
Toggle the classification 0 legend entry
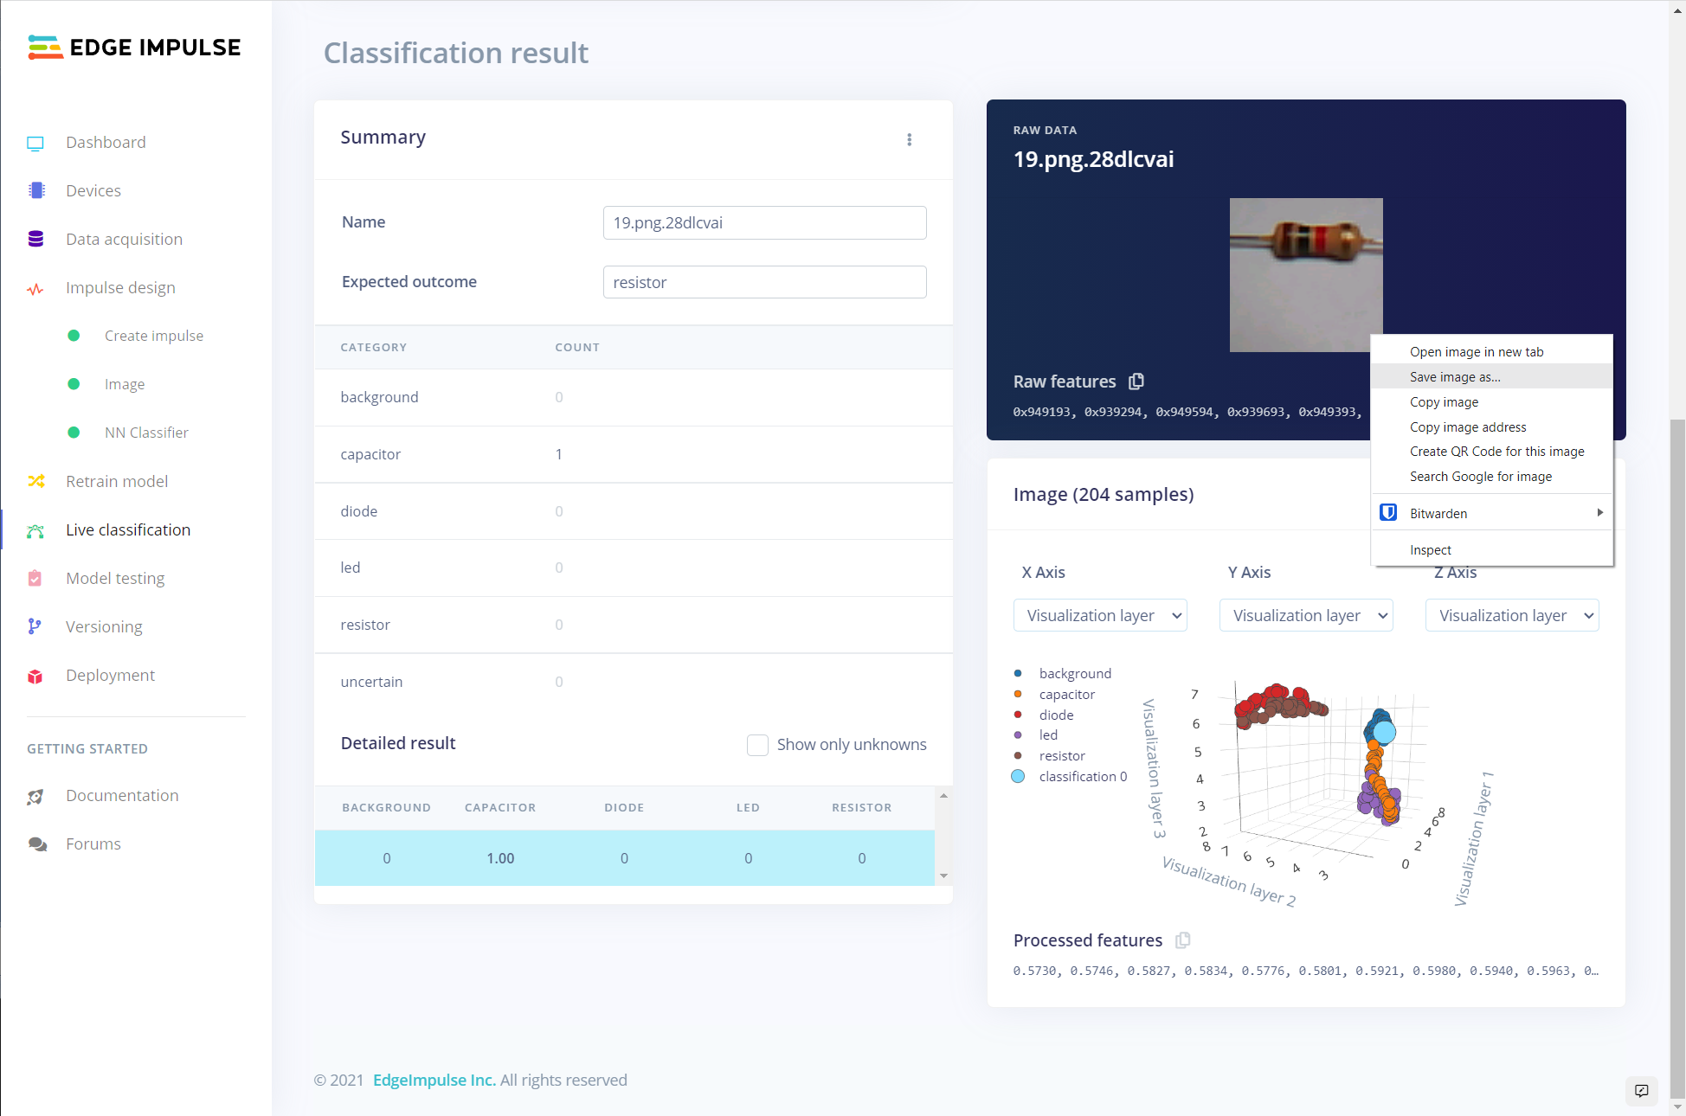pyautogui.click(x=1070, y=776)
